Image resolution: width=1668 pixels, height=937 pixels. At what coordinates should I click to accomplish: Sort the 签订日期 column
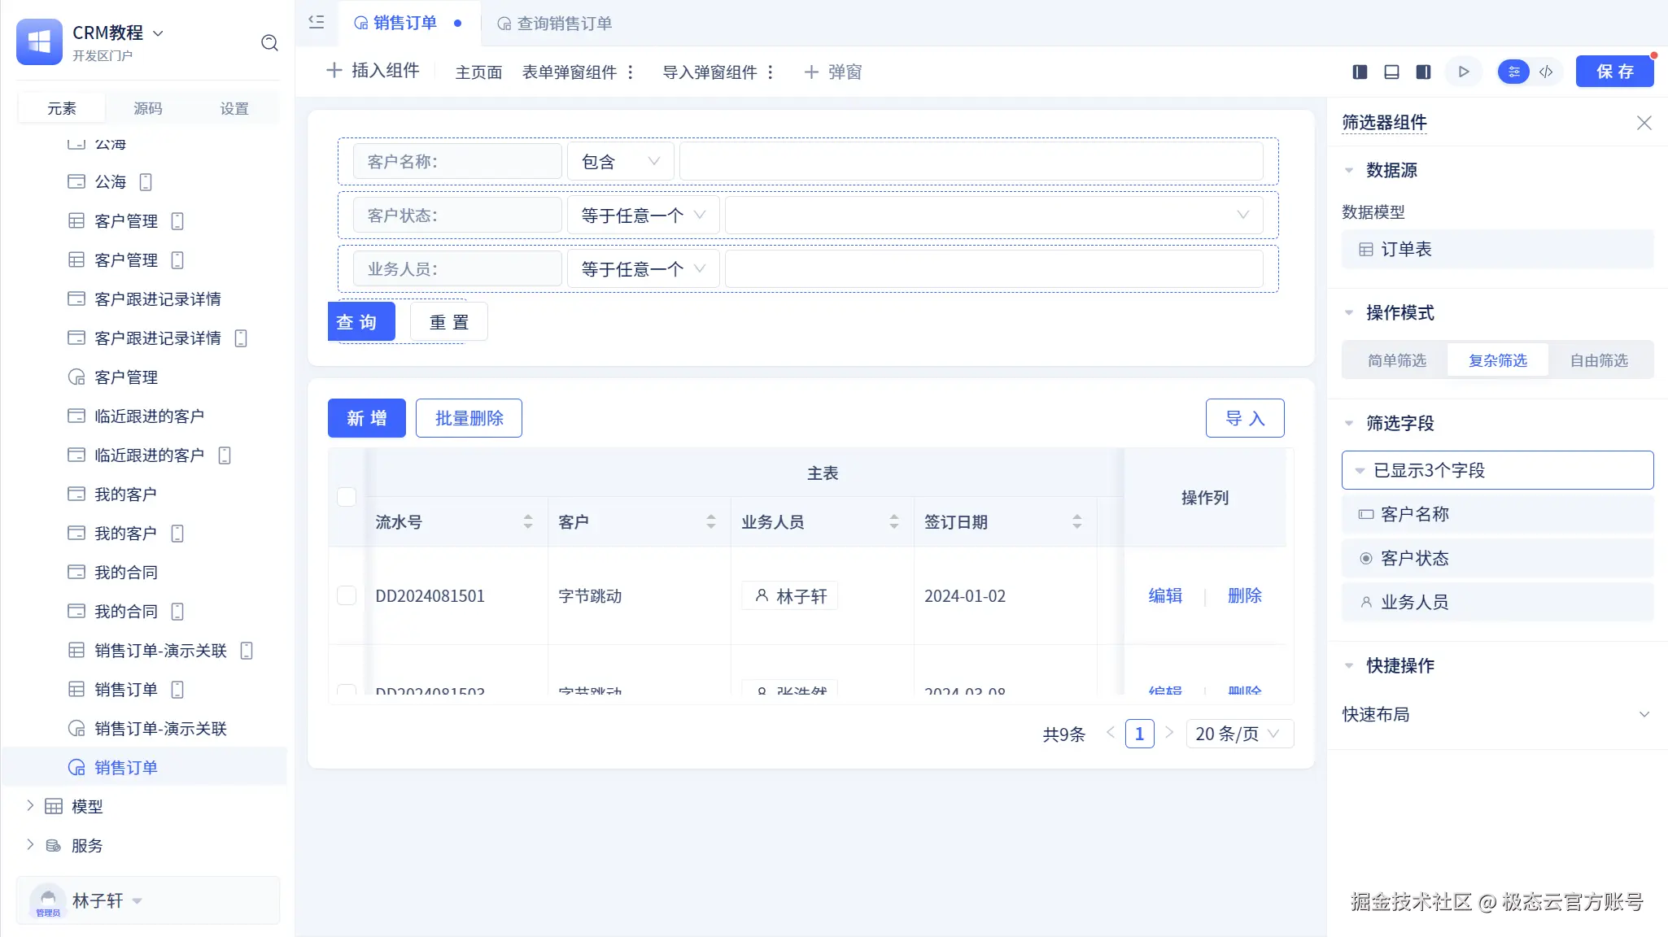point(1077,521)
